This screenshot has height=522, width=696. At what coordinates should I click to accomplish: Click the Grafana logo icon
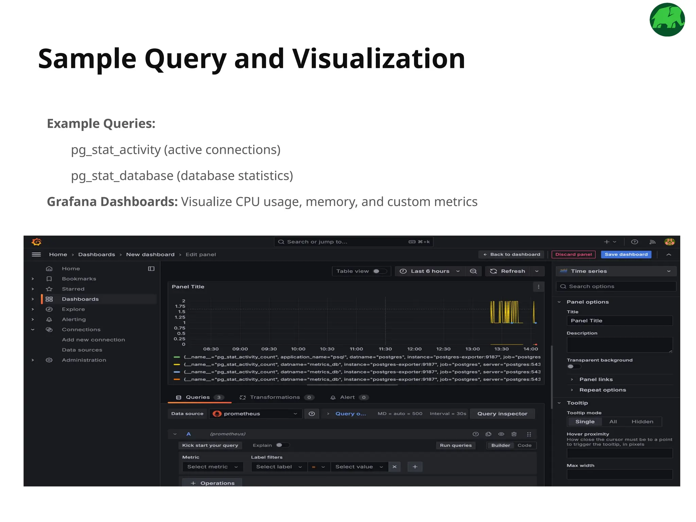[36, 242]
